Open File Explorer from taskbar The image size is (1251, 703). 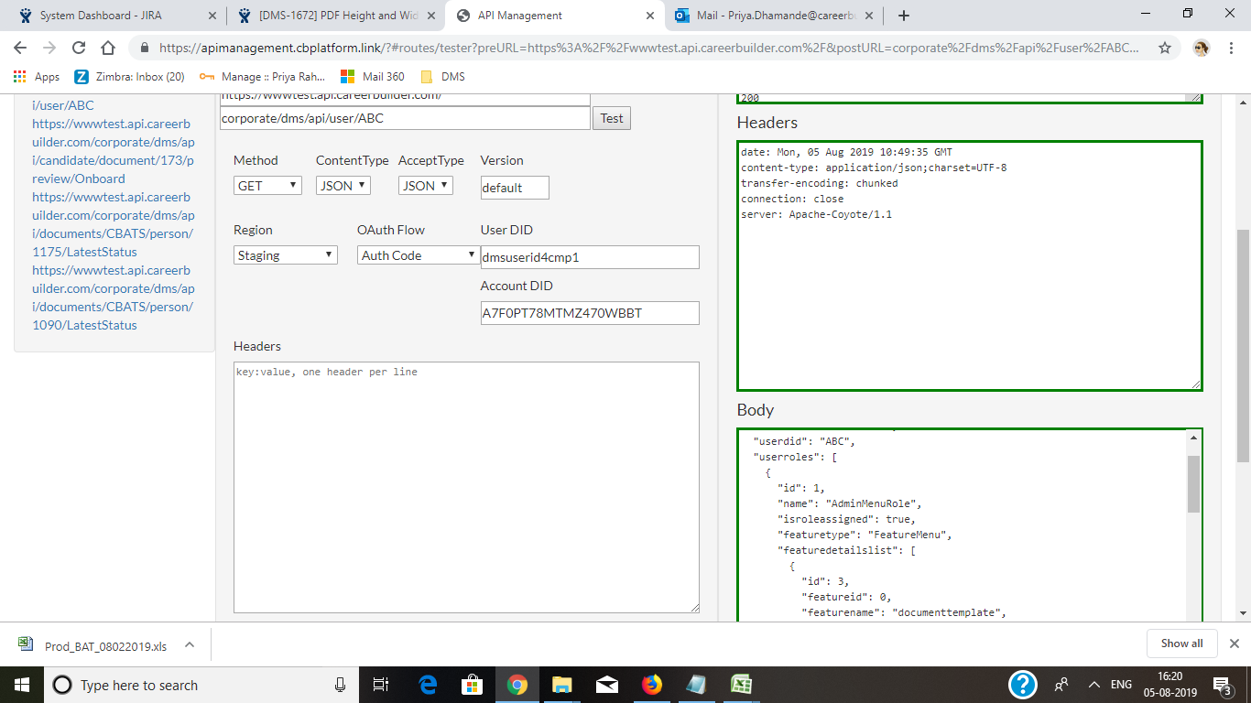[x=561, y=685]
